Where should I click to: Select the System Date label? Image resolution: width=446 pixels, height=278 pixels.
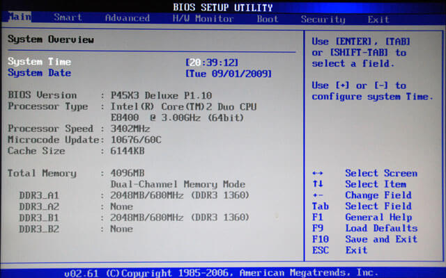tap(39, 73)
